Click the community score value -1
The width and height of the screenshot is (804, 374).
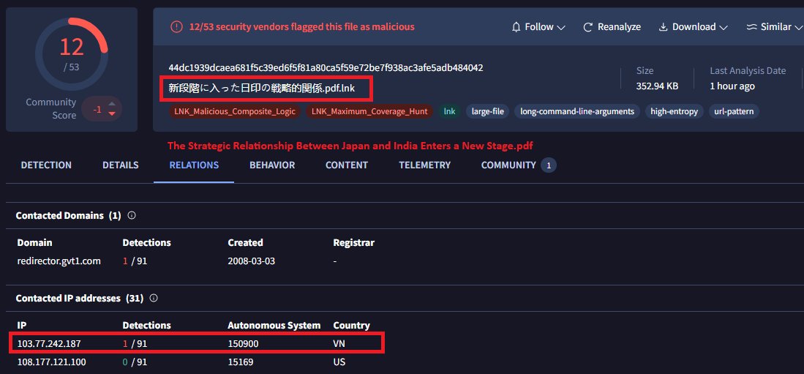pyautogui.click(x=97, y=109)
